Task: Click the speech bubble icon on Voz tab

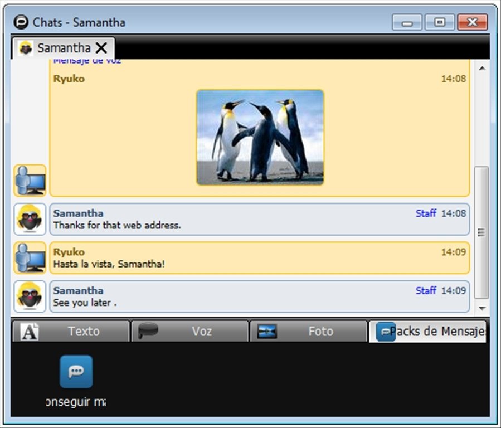Action: click(x=148, y=330)
